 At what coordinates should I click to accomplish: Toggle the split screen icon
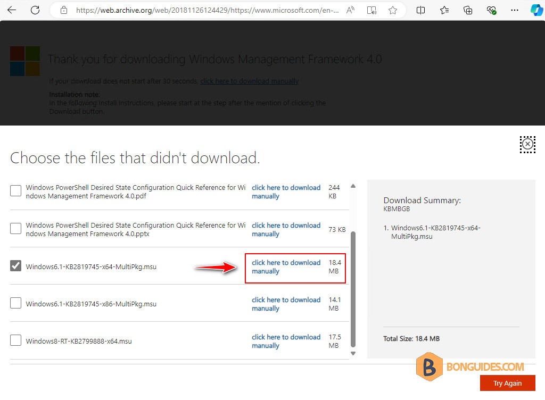[420, 10]
